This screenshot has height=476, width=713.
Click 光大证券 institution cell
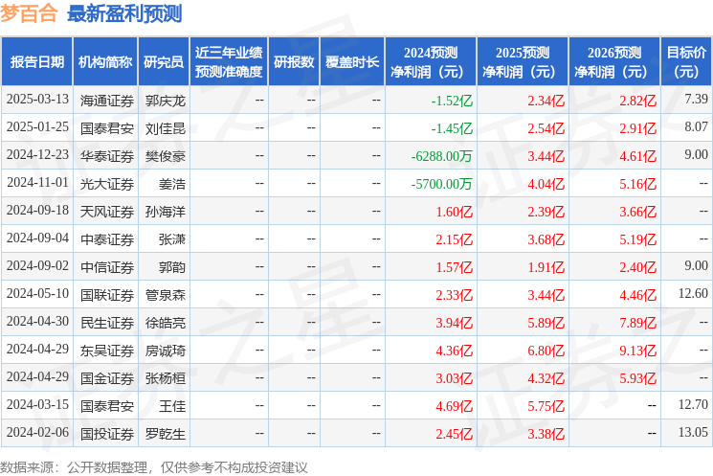[x=107, y=184]
